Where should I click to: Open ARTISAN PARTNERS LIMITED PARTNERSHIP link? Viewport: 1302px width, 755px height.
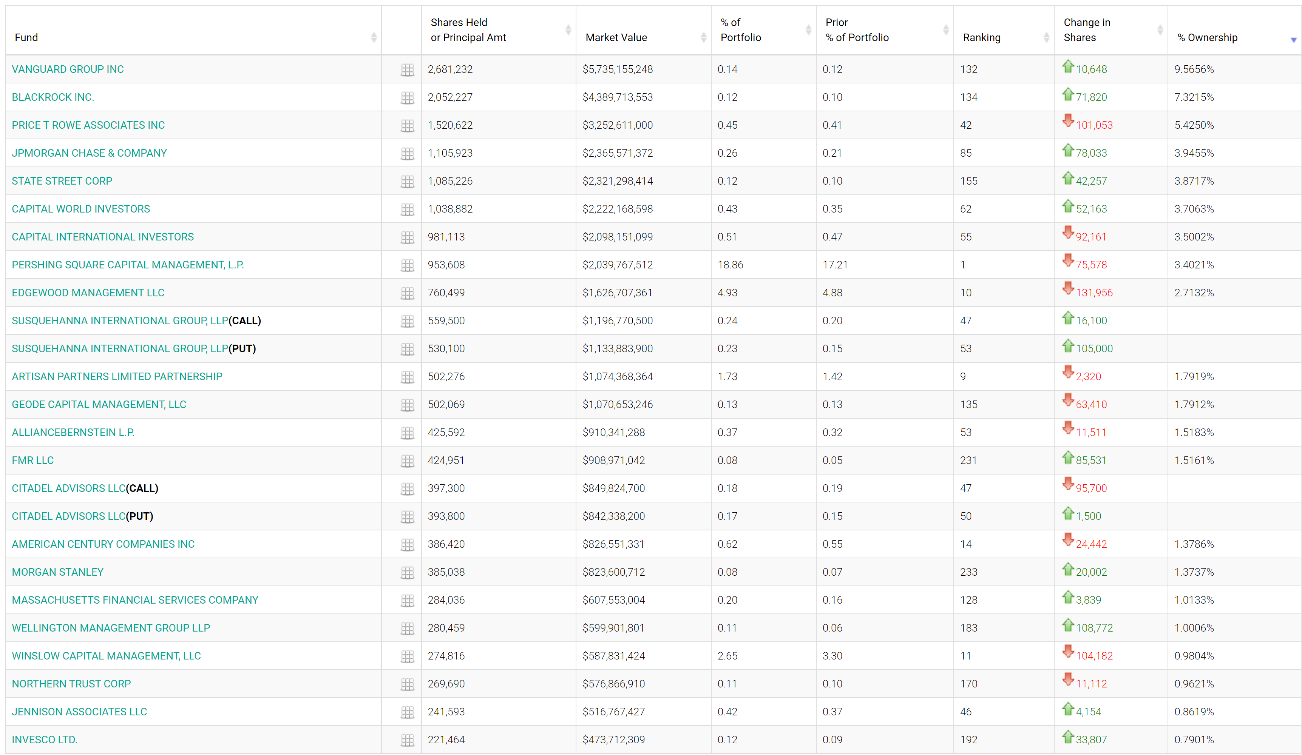click(117, 376)
